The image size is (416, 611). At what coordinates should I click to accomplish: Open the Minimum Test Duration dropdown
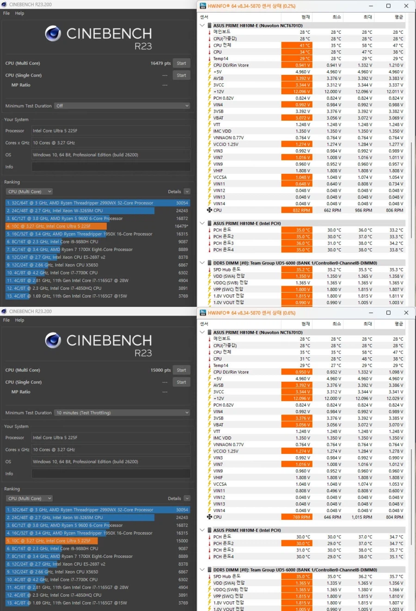122,105
